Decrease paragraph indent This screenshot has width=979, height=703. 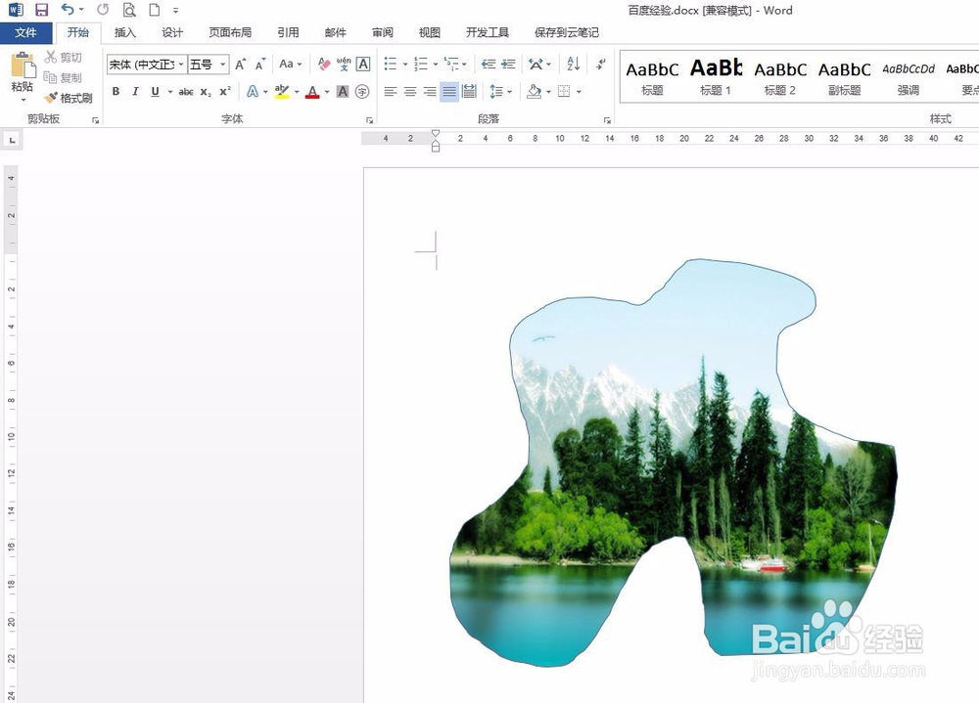(x=489, y=64)
